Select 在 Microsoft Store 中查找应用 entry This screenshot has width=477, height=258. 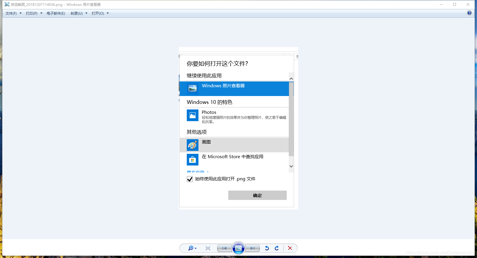pyautogui.click(x=234, y=159)
